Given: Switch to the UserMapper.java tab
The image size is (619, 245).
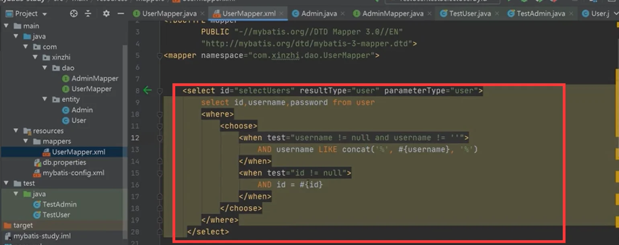Looking at the screenshot, I should [x=169, y=14].
